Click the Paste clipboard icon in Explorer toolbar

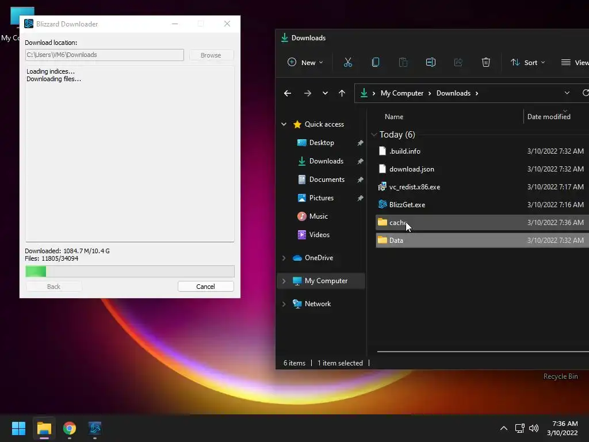click(x=403, y=62)
